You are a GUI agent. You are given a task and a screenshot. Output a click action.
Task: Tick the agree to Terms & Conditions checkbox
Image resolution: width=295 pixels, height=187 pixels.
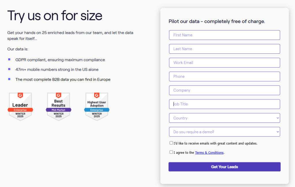171,152
